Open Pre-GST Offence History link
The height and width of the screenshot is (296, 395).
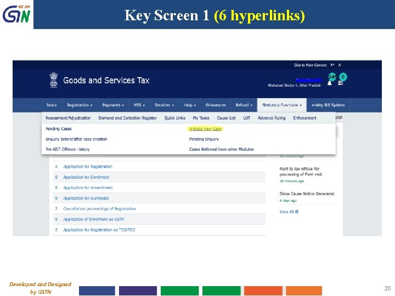coord(67,149)
